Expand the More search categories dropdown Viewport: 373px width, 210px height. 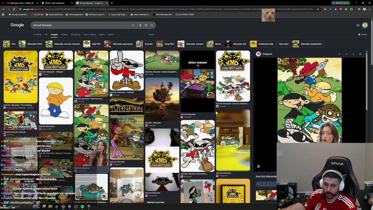tap(111, 34)
